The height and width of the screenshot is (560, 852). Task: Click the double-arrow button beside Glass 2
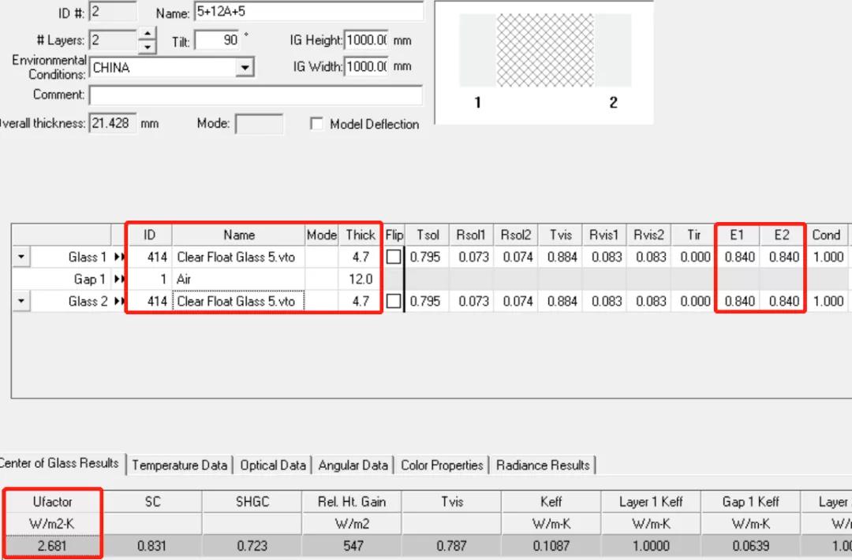pos(119,301)
